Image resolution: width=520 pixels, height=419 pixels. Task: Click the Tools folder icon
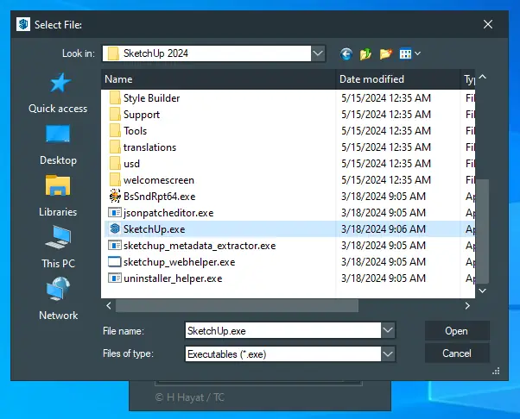(x=115, y=130)
